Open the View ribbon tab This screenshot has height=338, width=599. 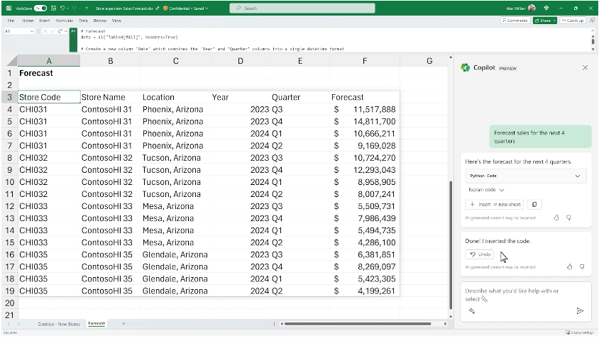(x=116, y=21)
